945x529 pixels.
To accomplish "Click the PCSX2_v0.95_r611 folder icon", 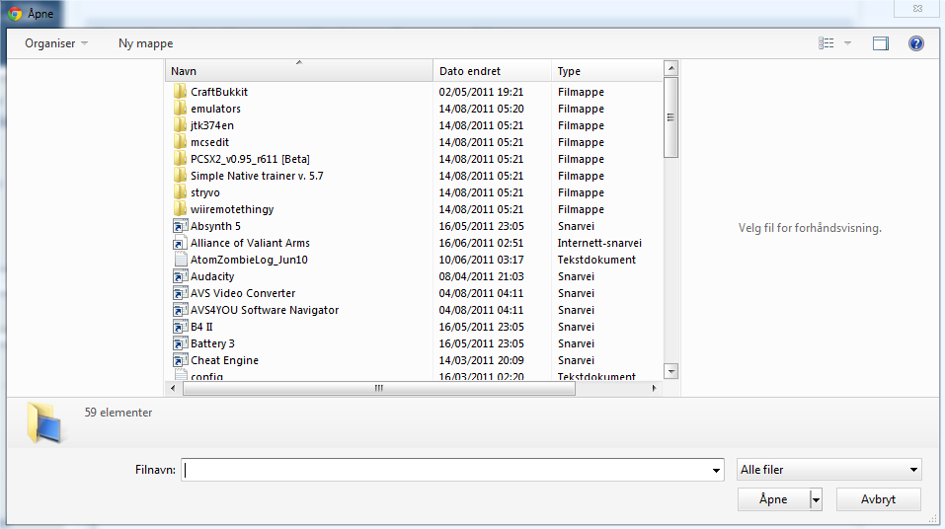I will (180, 159).
